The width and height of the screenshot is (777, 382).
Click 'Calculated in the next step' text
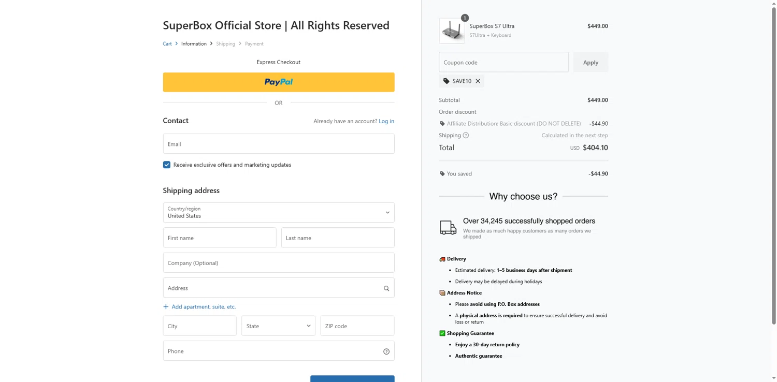click(575, 136)
